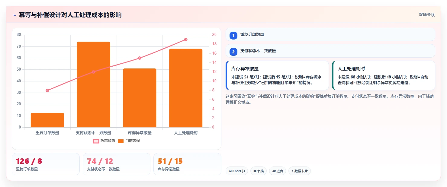The image size is (447, 187).
Task: Click the 支付状态不一致数量 x-axis label
Action: click(x=93, y=133)
